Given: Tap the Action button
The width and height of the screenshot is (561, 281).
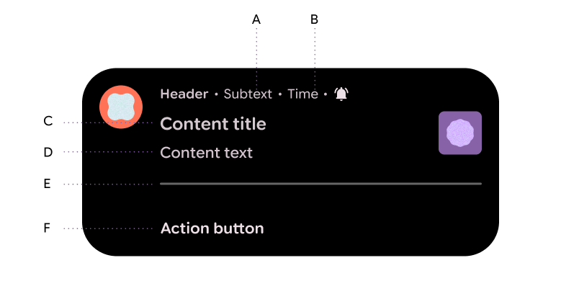Looking at the screenshot, I should 212,228.
